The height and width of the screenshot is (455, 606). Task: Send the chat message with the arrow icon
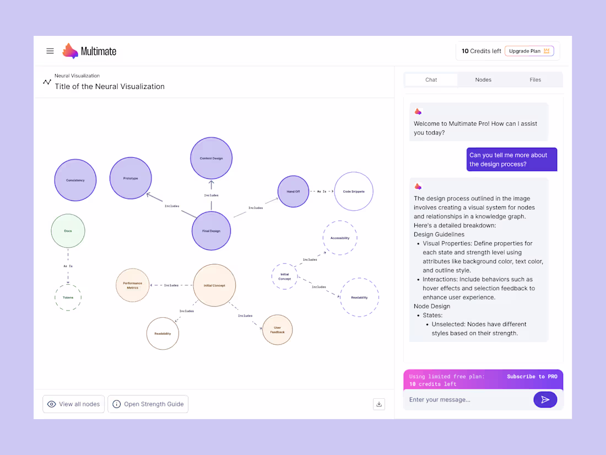545,399
